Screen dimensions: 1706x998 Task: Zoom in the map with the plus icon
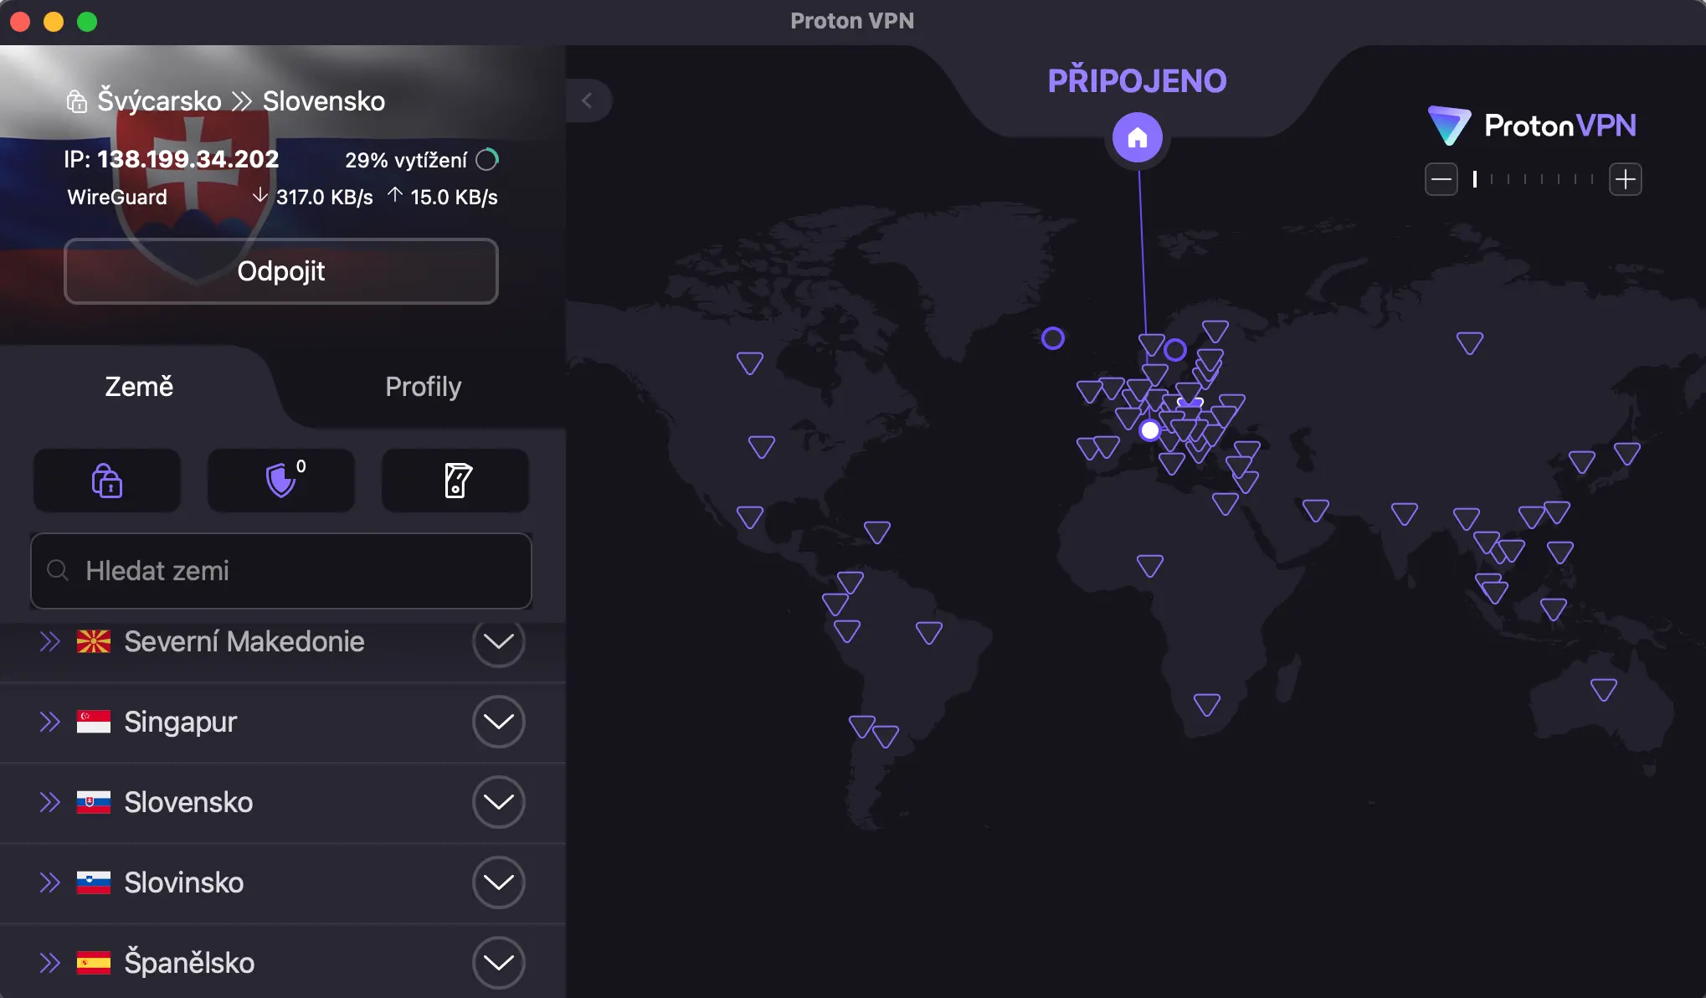[1626, 178]
